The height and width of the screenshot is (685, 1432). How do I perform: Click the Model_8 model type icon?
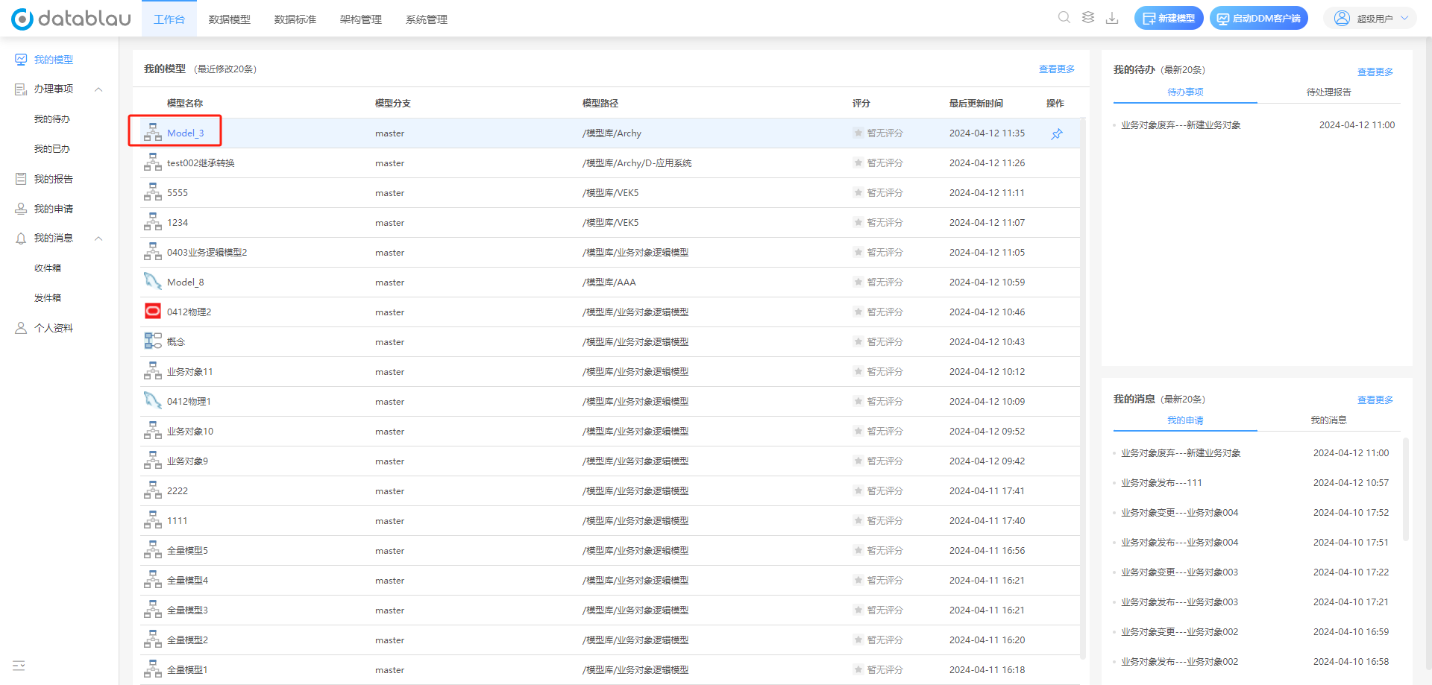point(153,282)
